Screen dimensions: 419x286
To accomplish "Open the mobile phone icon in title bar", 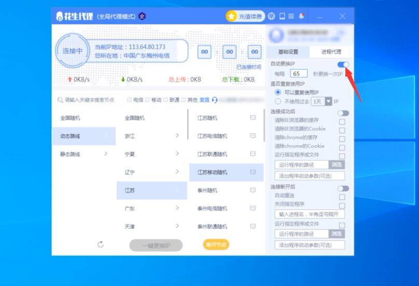I will [x=282, y=16].
